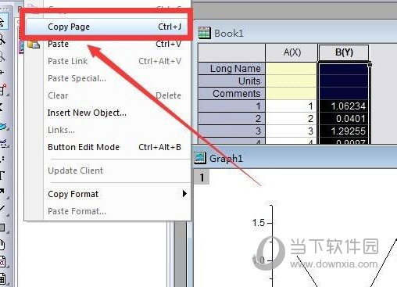Click the Units row label
Viewport: 397px width, 287px height.
232,81
